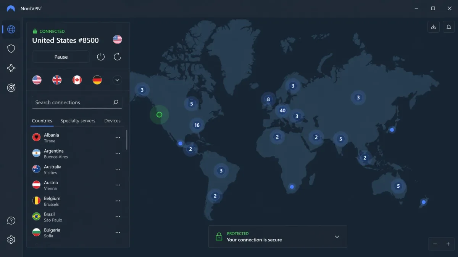Open the VPN globe map view
Screen dimensions: 458x257
tap(11, 29)
